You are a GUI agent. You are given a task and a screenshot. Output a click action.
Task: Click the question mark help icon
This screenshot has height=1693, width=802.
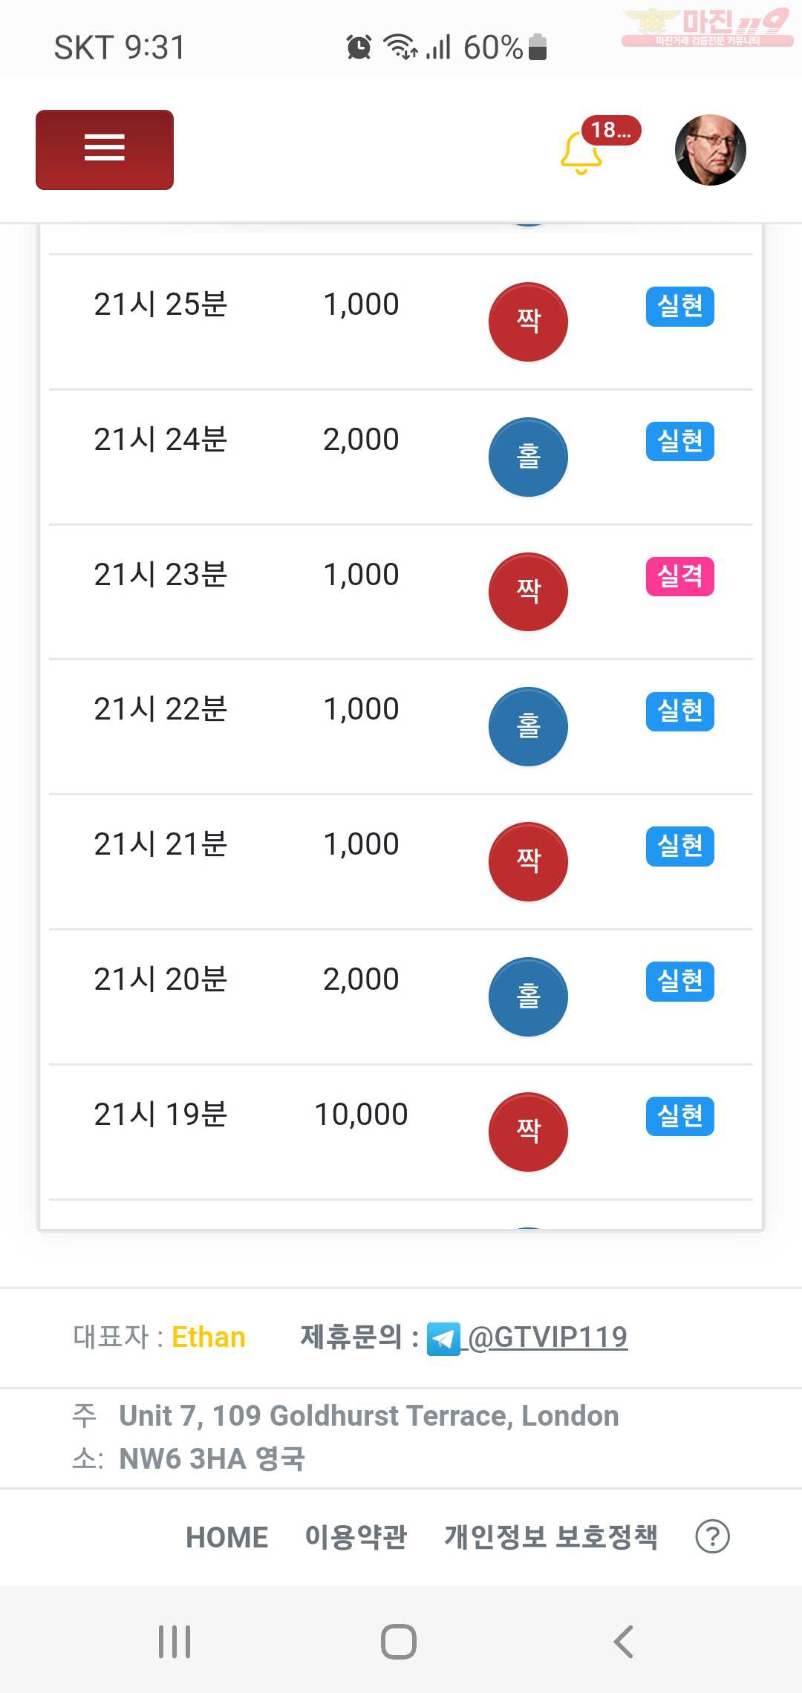(713, 1536)
